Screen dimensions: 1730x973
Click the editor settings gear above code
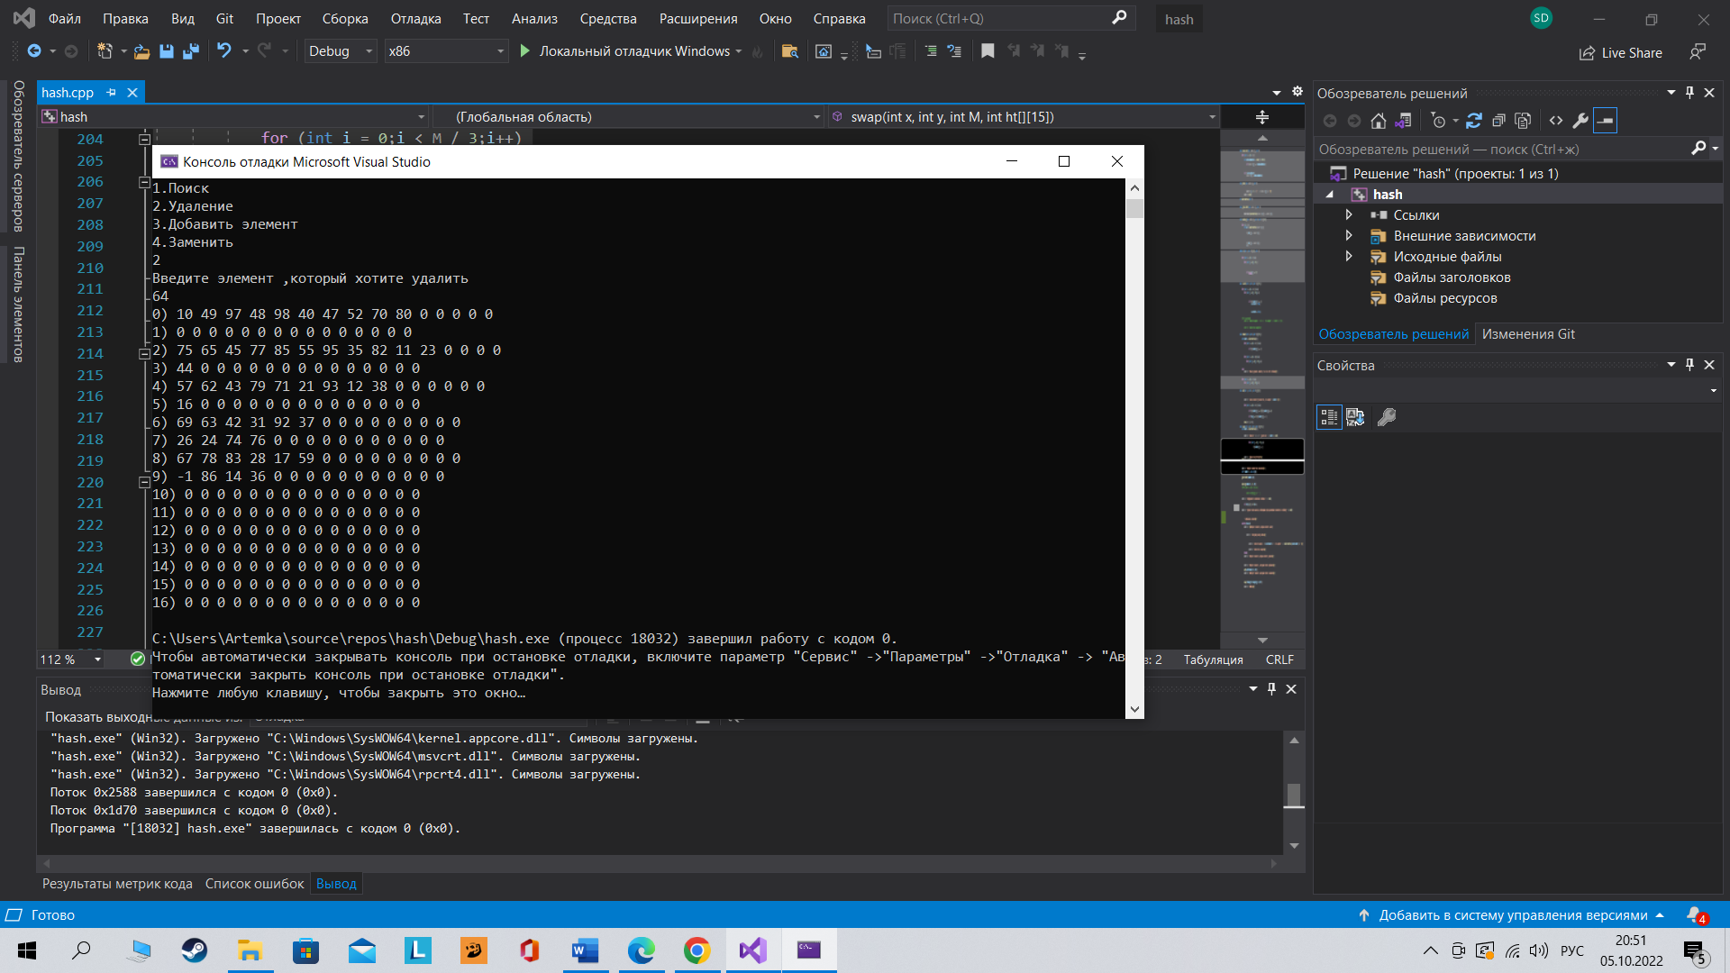tap(1297, 92)
